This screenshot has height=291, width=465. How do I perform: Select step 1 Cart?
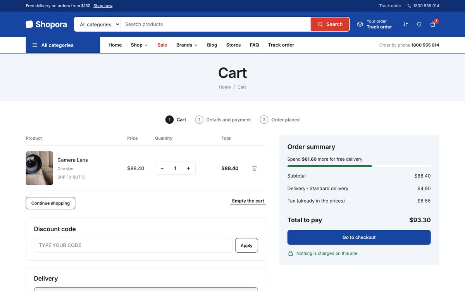pyautogui.click(x=176, y=120)
